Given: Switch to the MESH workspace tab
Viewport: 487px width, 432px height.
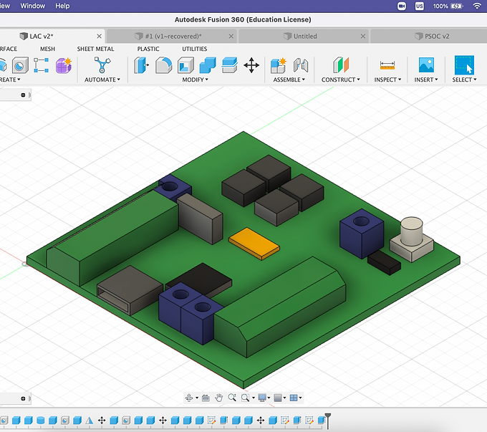Looking at the screenshot, I should [47, 49].
